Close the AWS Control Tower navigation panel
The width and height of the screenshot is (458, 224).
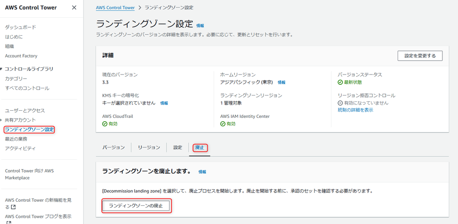click(74, 8)
